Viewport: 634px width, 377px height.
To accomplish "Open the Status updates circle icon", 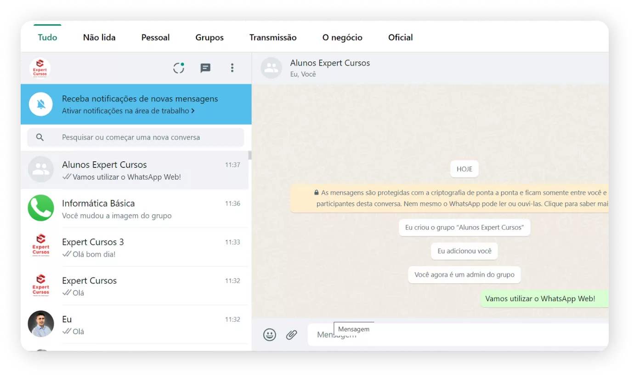I will coord(179,68).
